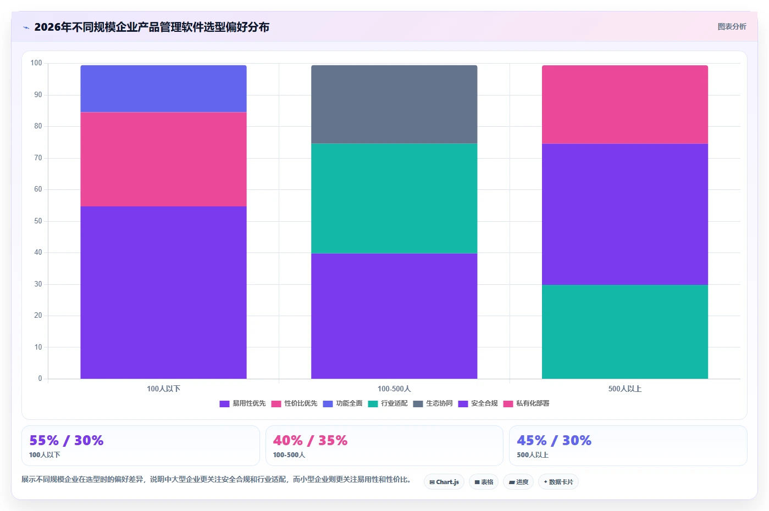This screenshot has height=511, width=769.
Task: Click the y-axis value 0
Action: tap(40, 379)
